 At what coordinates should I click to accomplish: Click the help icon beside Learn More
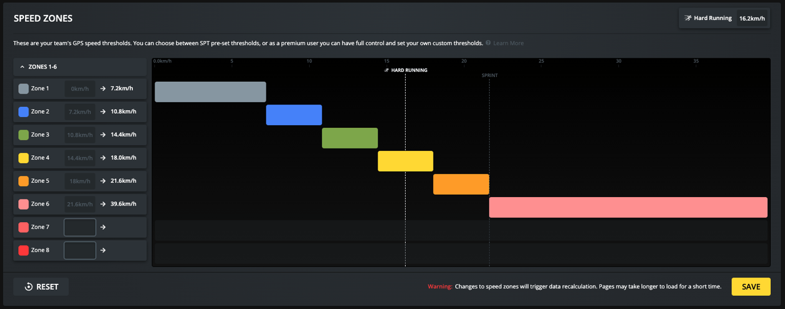(488, 43)
